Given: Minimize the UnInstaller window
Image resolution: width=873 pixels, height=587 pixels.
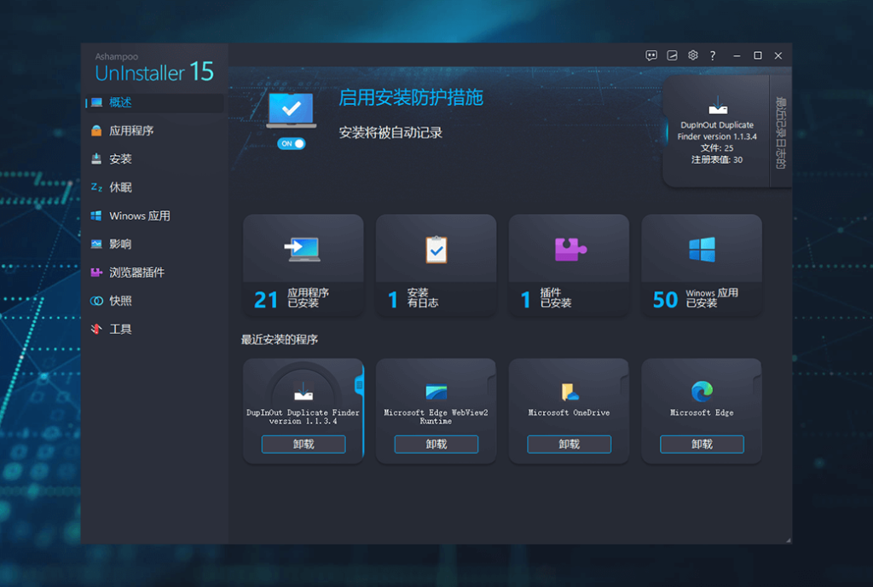Looking at the screenshot, I should 737,55.
